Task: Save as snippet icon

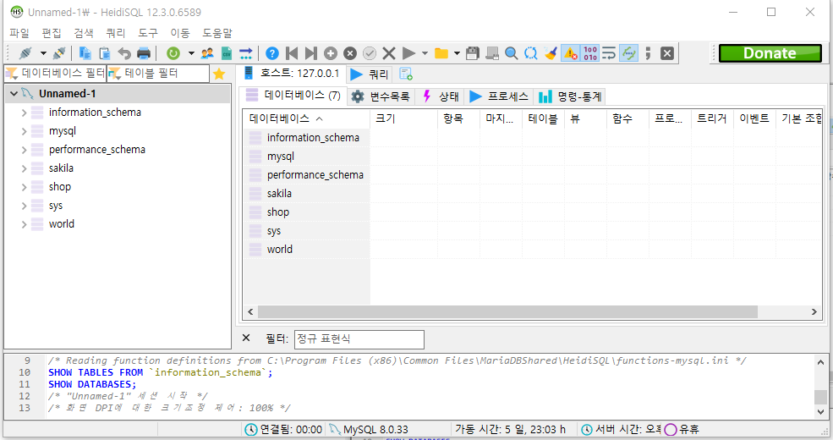Action: (x=492, y=53)
